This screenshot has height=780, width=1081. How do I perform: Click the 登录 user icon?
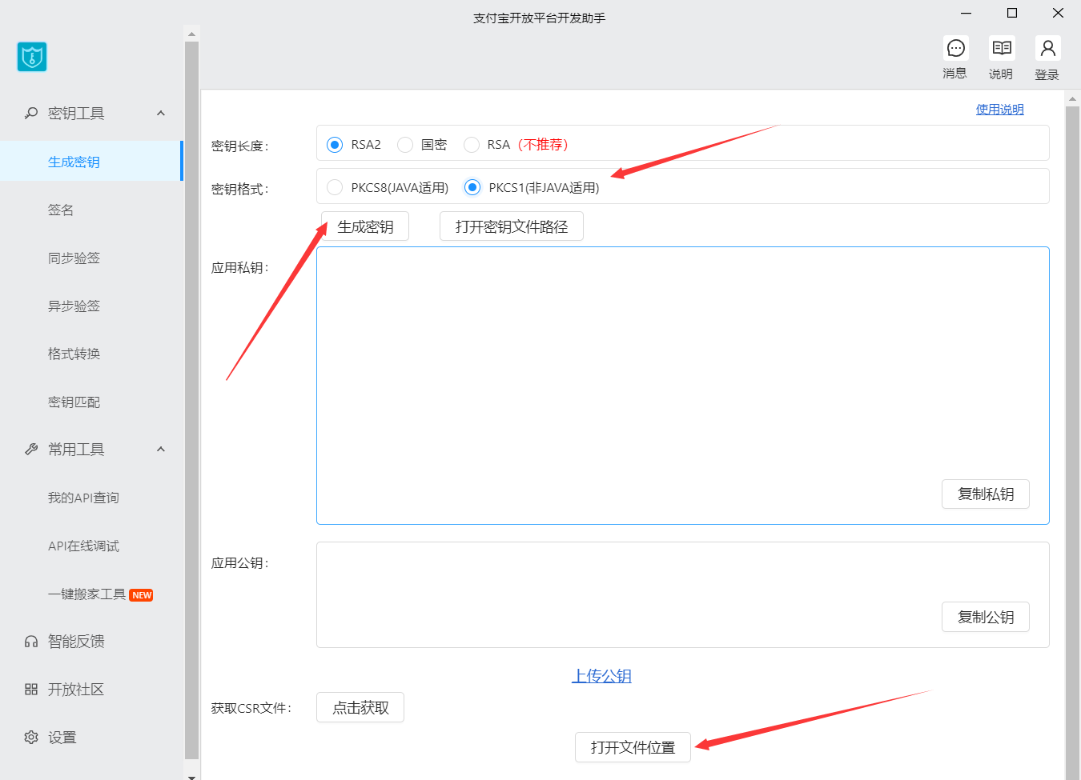(1047, 48)
